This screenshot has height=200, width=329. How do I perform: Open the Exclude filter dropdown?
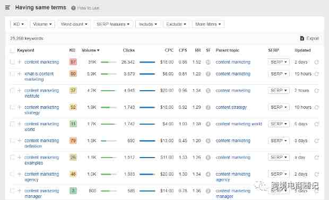(x=176, y=24)
